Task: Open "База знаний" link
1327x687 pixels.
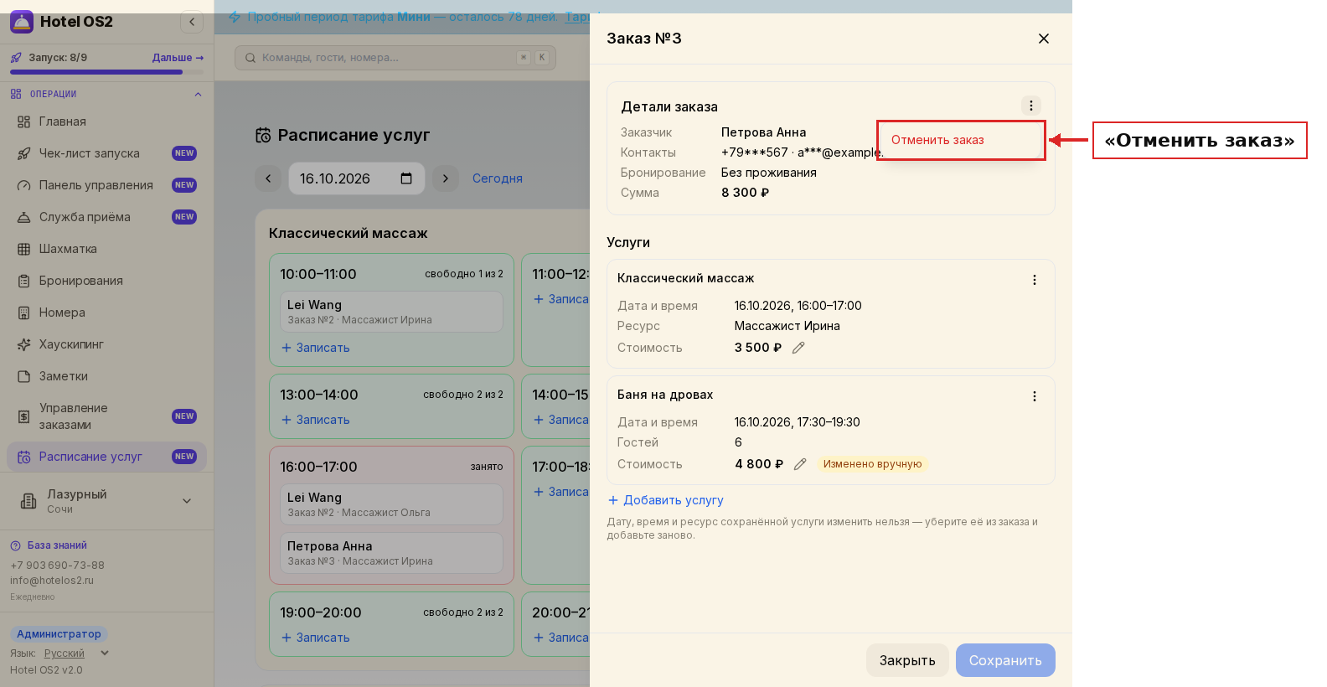Action: [x=49, y=545]
